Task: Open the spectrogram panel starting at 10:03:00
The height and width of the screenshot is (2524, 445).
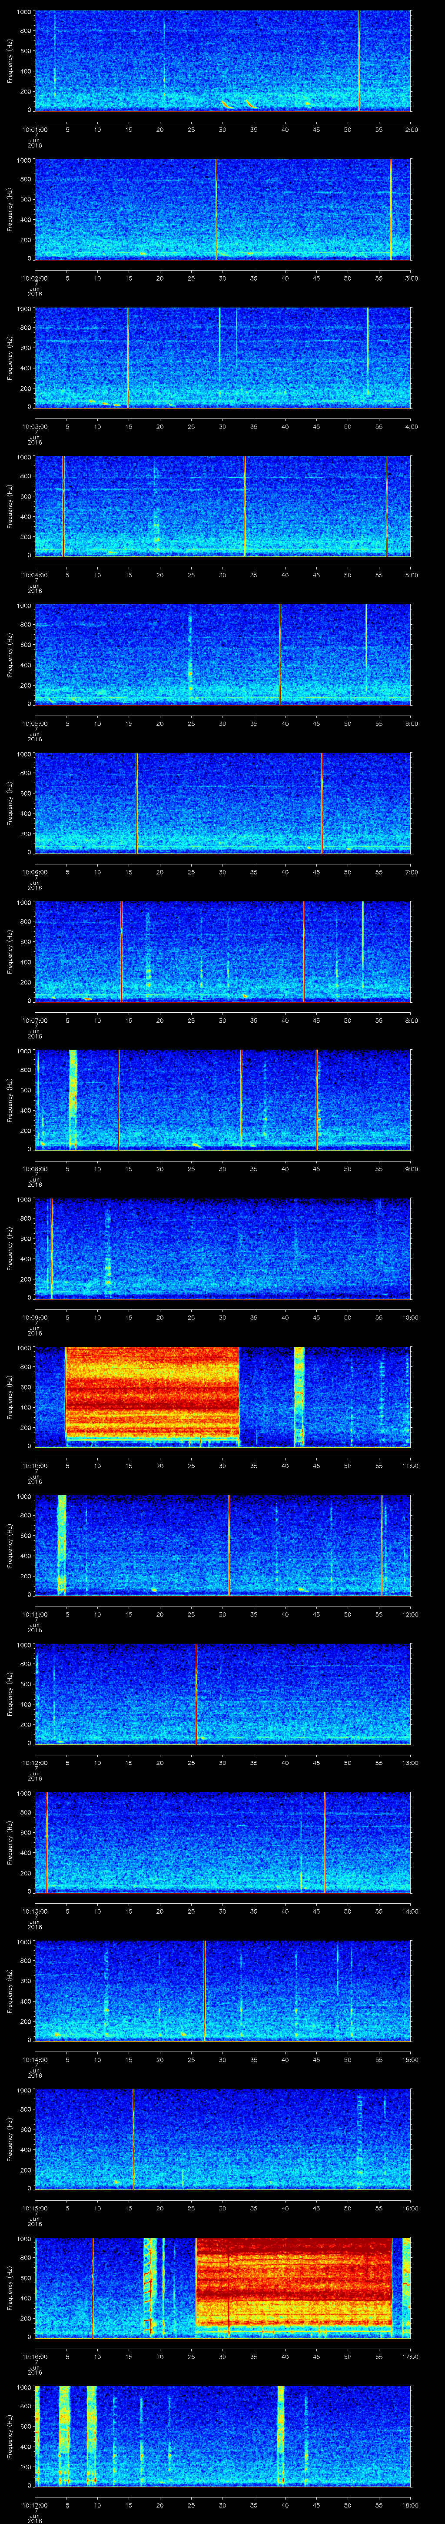Action: tap(222, 358)
